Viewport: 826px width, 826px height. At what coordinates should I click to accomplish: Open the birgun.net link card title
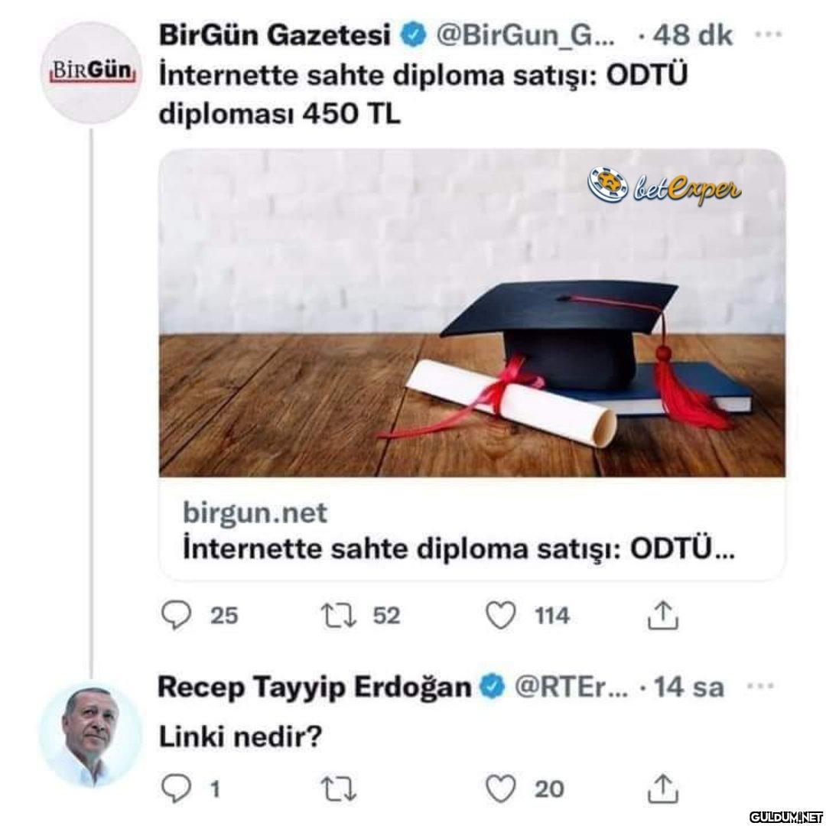click(x=458, y=549)
